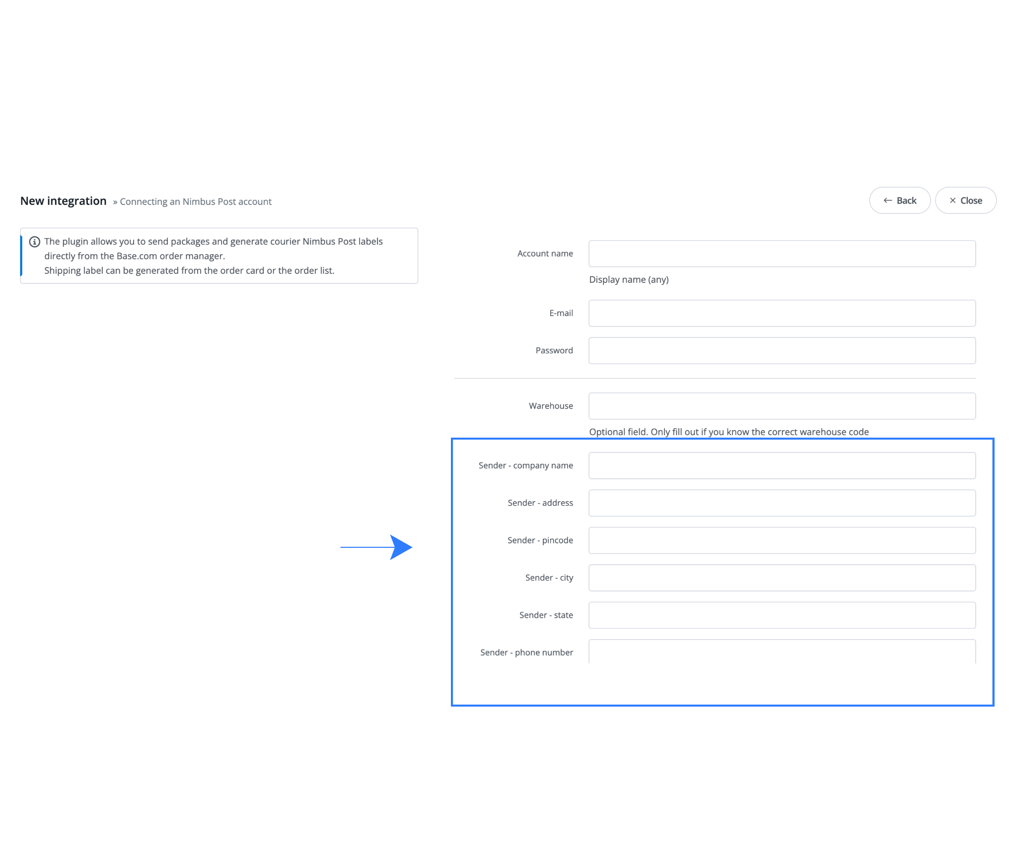The image size is (1017, 847).
Task: Click the warehouse code hint text
Action: tap(728, 432)
